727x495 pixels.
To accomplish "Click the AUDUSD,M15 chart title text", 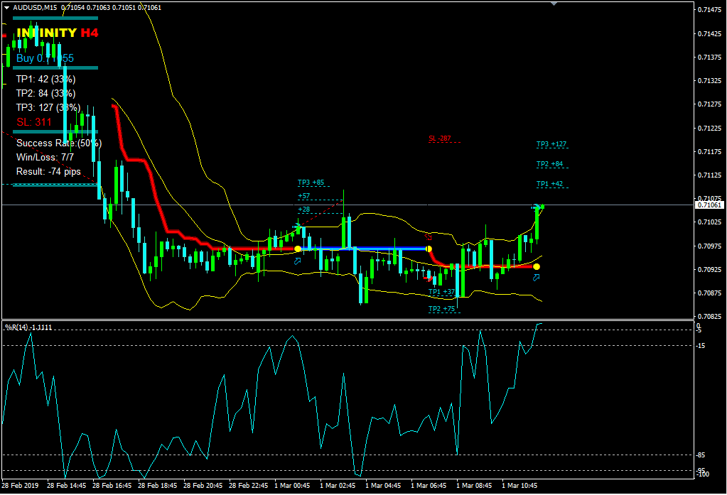I will [35, 8].
